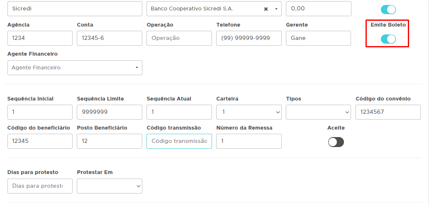Focus the Conta field
Image resolution: width=429 pixels, height=206 pixels.
(x=110, y=38)
